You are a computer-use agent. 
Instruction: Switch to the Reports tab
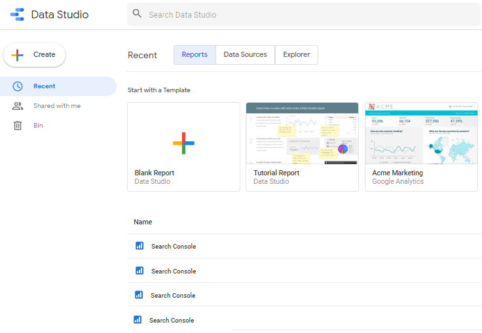click(x=195, y=55)
